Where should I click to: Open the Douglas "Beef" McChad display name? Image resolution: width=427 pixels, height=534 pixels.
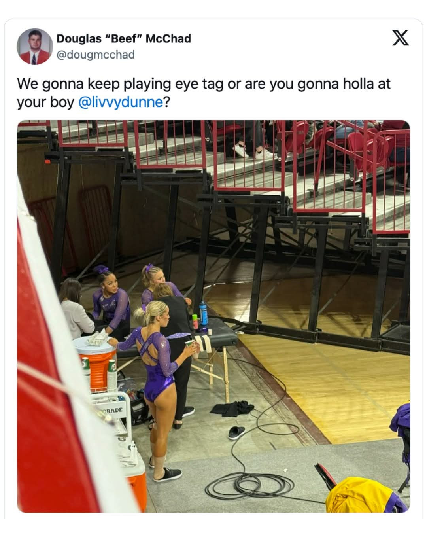coord(124,38)
